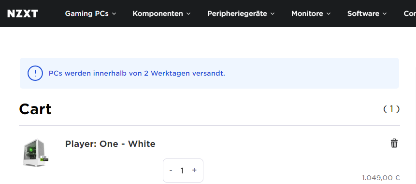The height and width of the screenshot is (184, 416).
Task: Click the NZXT logo
Action: [x=23, y=13]
